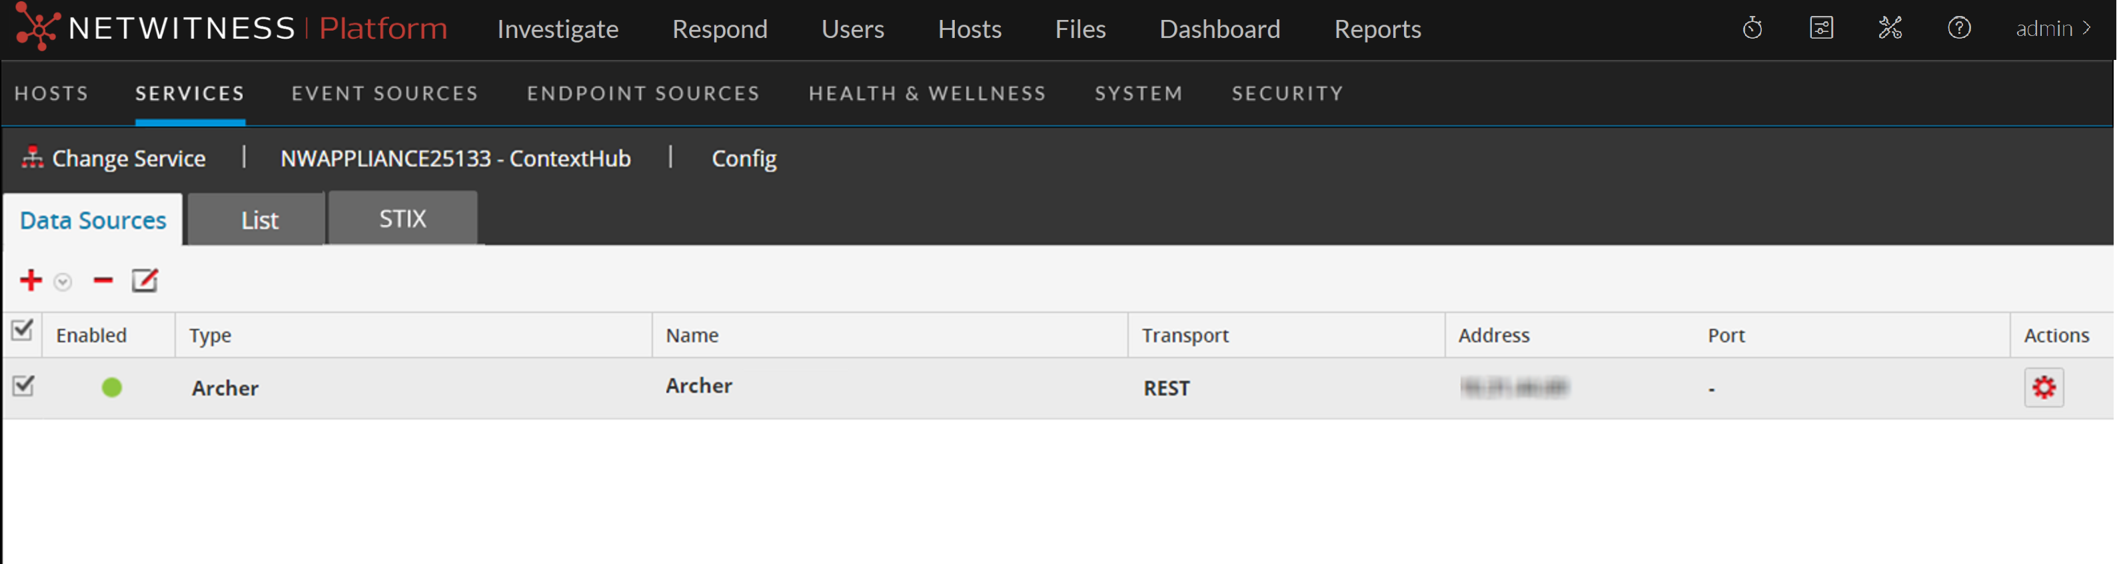
Task: Open the admin tools wrench icon
Action: [x=1889, y=29]
